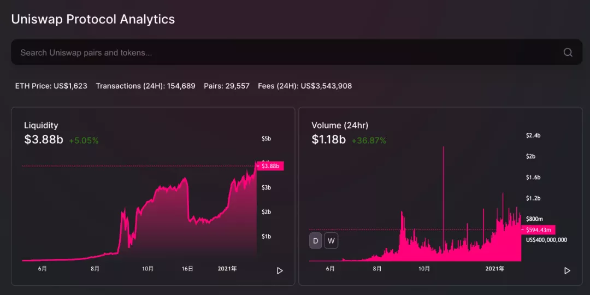Click the search magnifier icon
Image resolution: width=590 pixels, height=295 pixels.
(568, 52)
